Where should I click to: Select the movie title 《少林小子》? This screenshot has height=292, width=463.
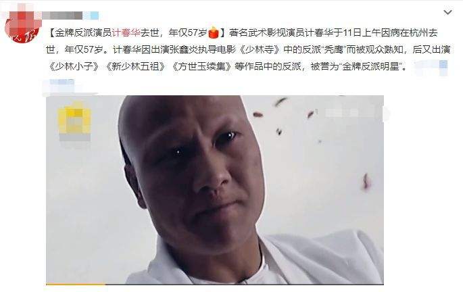tap(74, 66)
